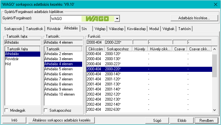Select row 2002-404 for 2002-630*
Image resolution: width=221 pixels, height=125 pixels.
point(149,109)
